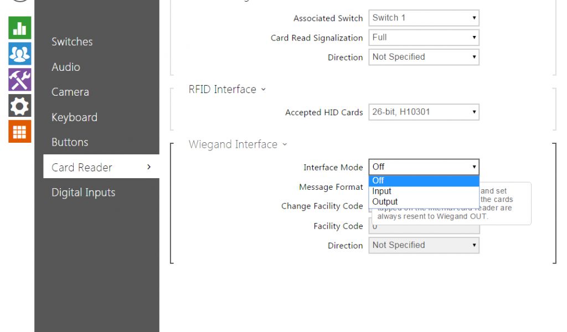Navigate to the Camera settings

[70, 92]
